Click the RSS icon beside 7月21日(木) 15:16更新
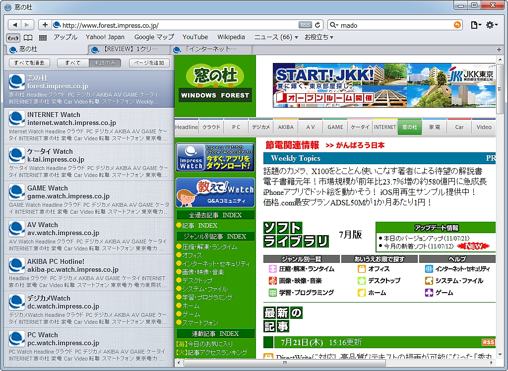 click(489, 342)
